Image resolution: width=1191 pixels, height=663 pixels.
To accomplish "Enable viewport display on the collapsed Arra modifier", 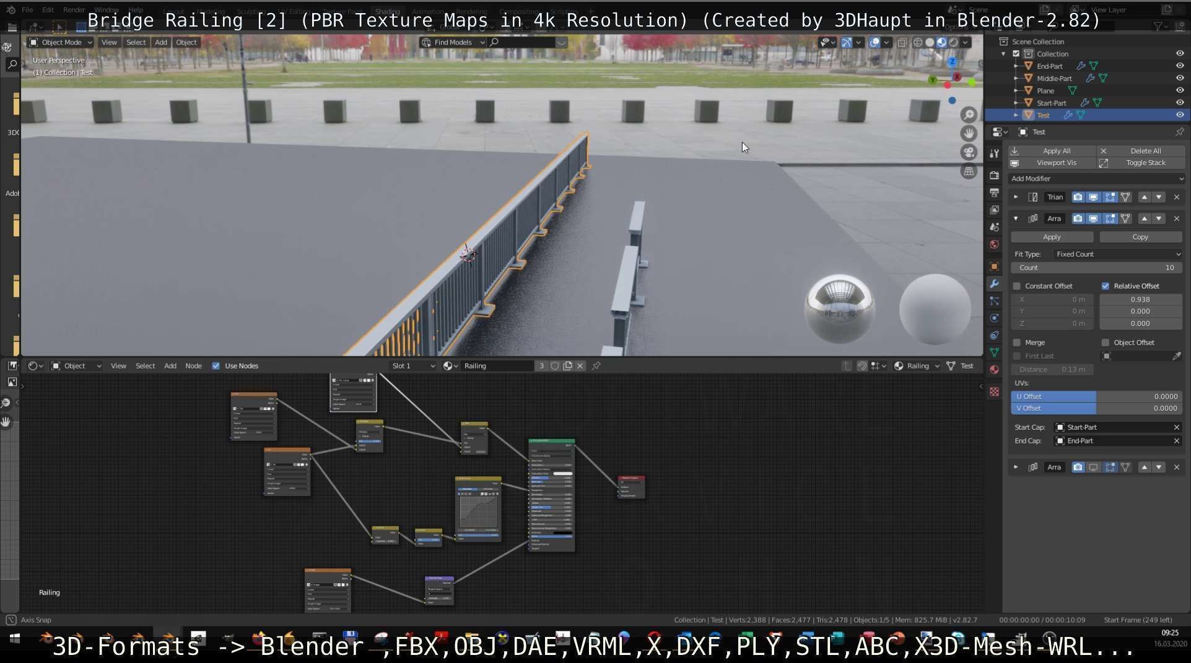I will click(x=1093, y=468).
